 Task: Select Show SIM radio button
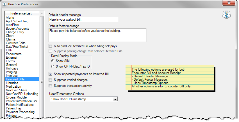(53, 61)
